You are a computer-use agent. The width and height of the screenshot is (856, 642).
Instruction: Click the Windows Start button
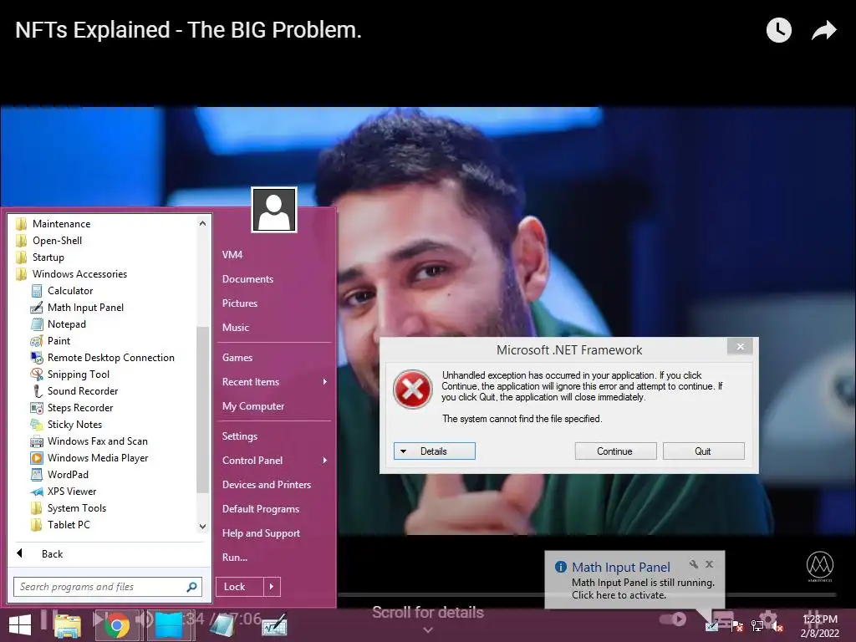coord(20,625)
